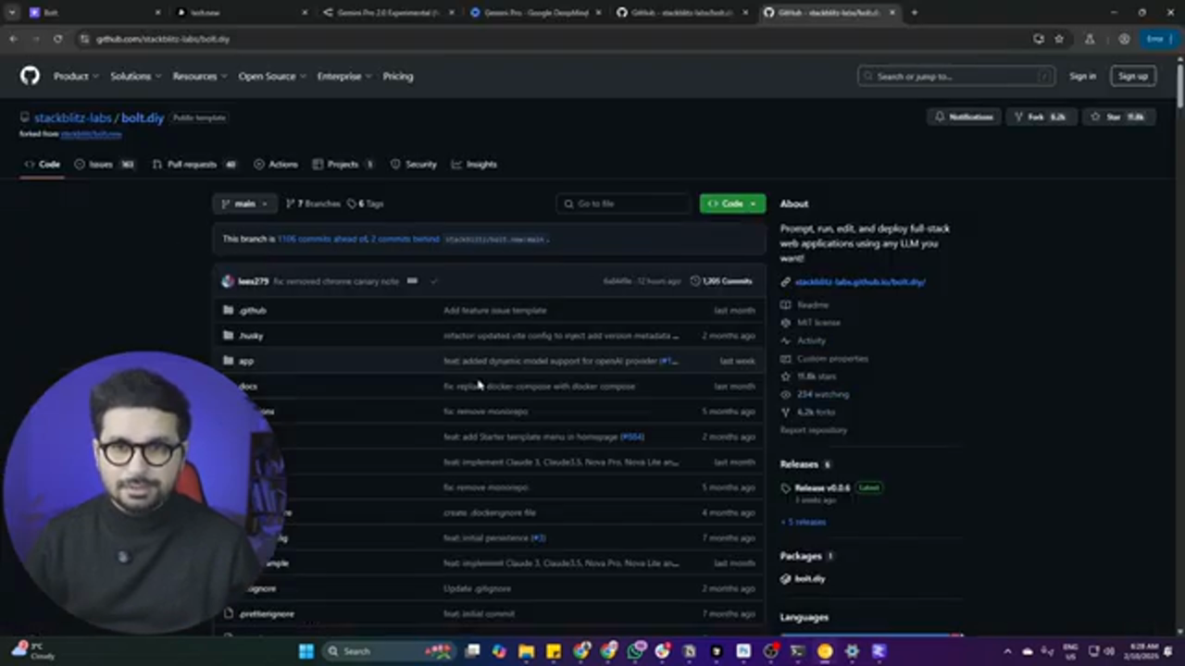Click the browser back arrow
Screen dimensions: 1185x666
click(13, 39)
